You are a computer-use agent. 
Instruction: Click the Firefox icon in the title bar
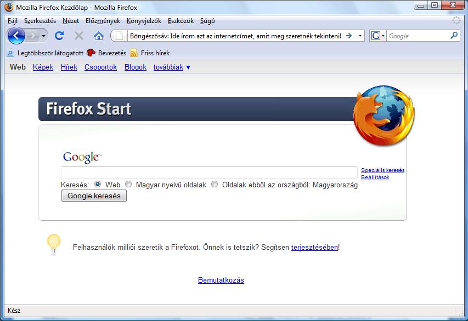pyautogui.click(x=9, y=7)
